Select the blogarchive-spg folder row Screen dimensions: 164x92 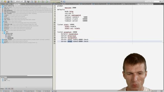pyautogui.click(x=26, y=24)
